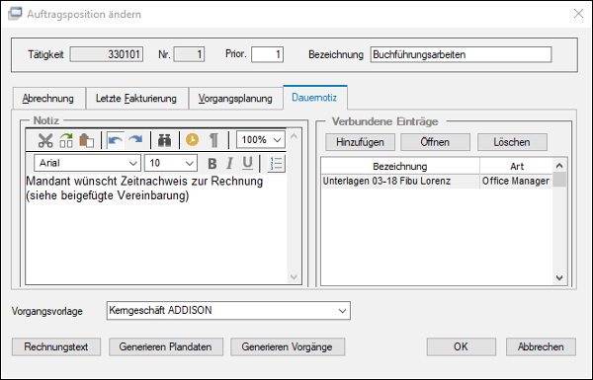
Task: Click the entries list scroll up arrow
Action: [x=559, y=166]
